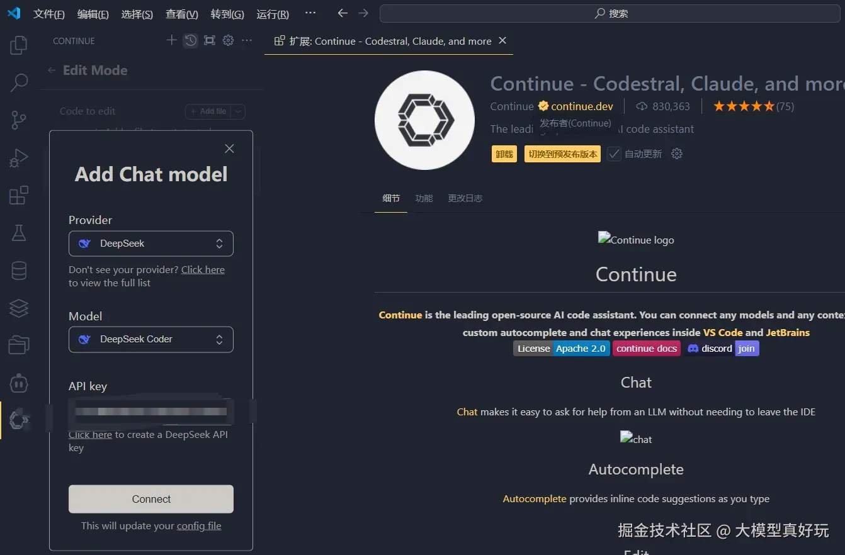Image resolution: width=845 pixels, height=555 pixels.
Task: Open Continue panel settings gear
Action: pos(228,40)
